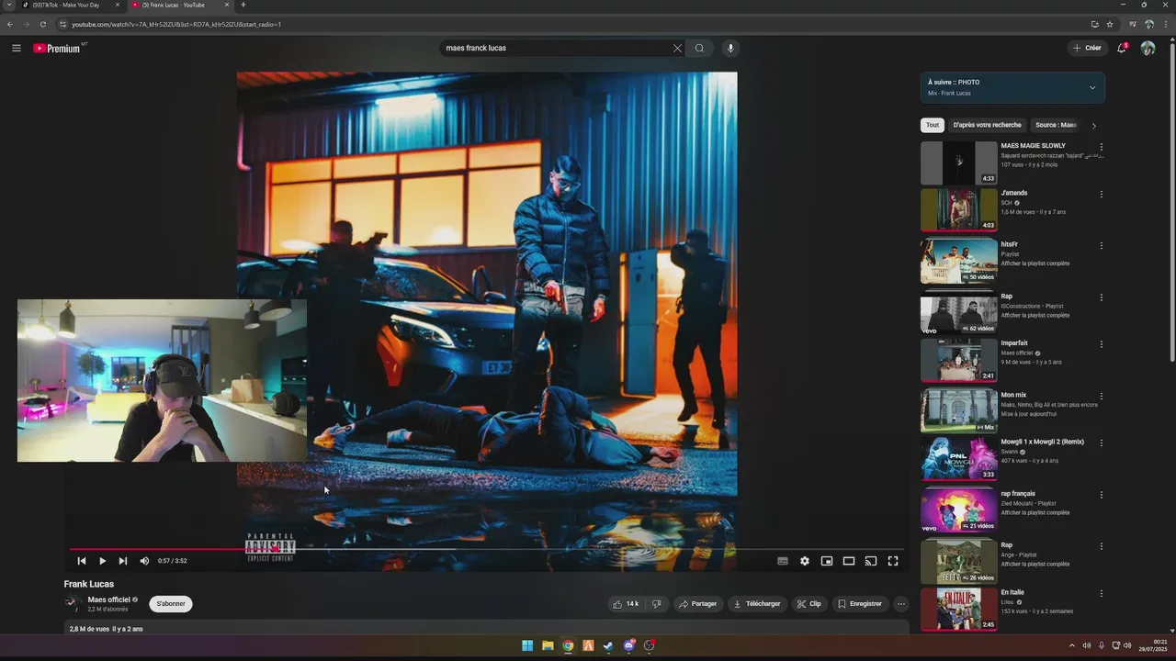Open the YouTube hamburger guide menu
Screen dimensions: 1176x661
pyautogui.click(x=17, y=48)
